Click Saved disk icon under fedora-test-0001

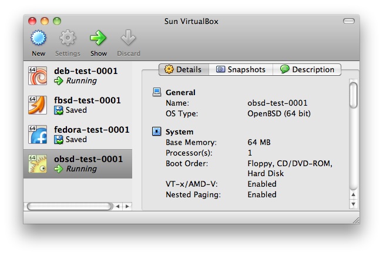[58, 140]
